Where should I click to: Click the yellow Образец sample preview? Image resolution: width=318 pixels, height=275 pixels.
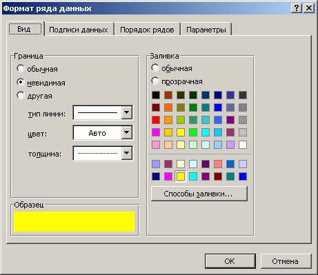(x=74, y=221)
